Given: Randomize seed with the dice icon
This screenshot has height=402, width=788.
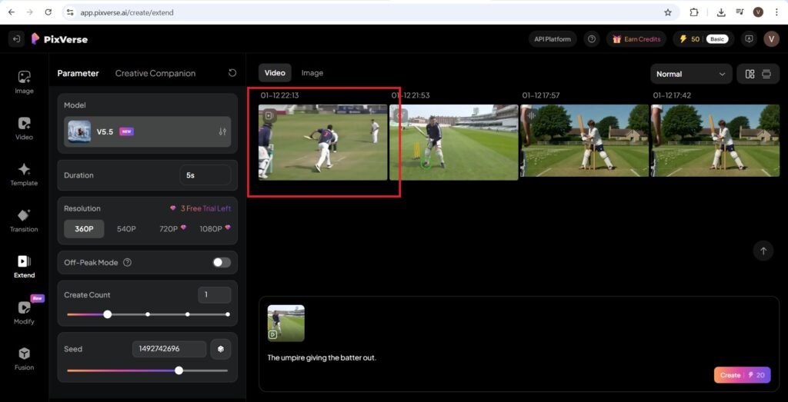Looking at the screenshot, I should click(x=221, y=349).
